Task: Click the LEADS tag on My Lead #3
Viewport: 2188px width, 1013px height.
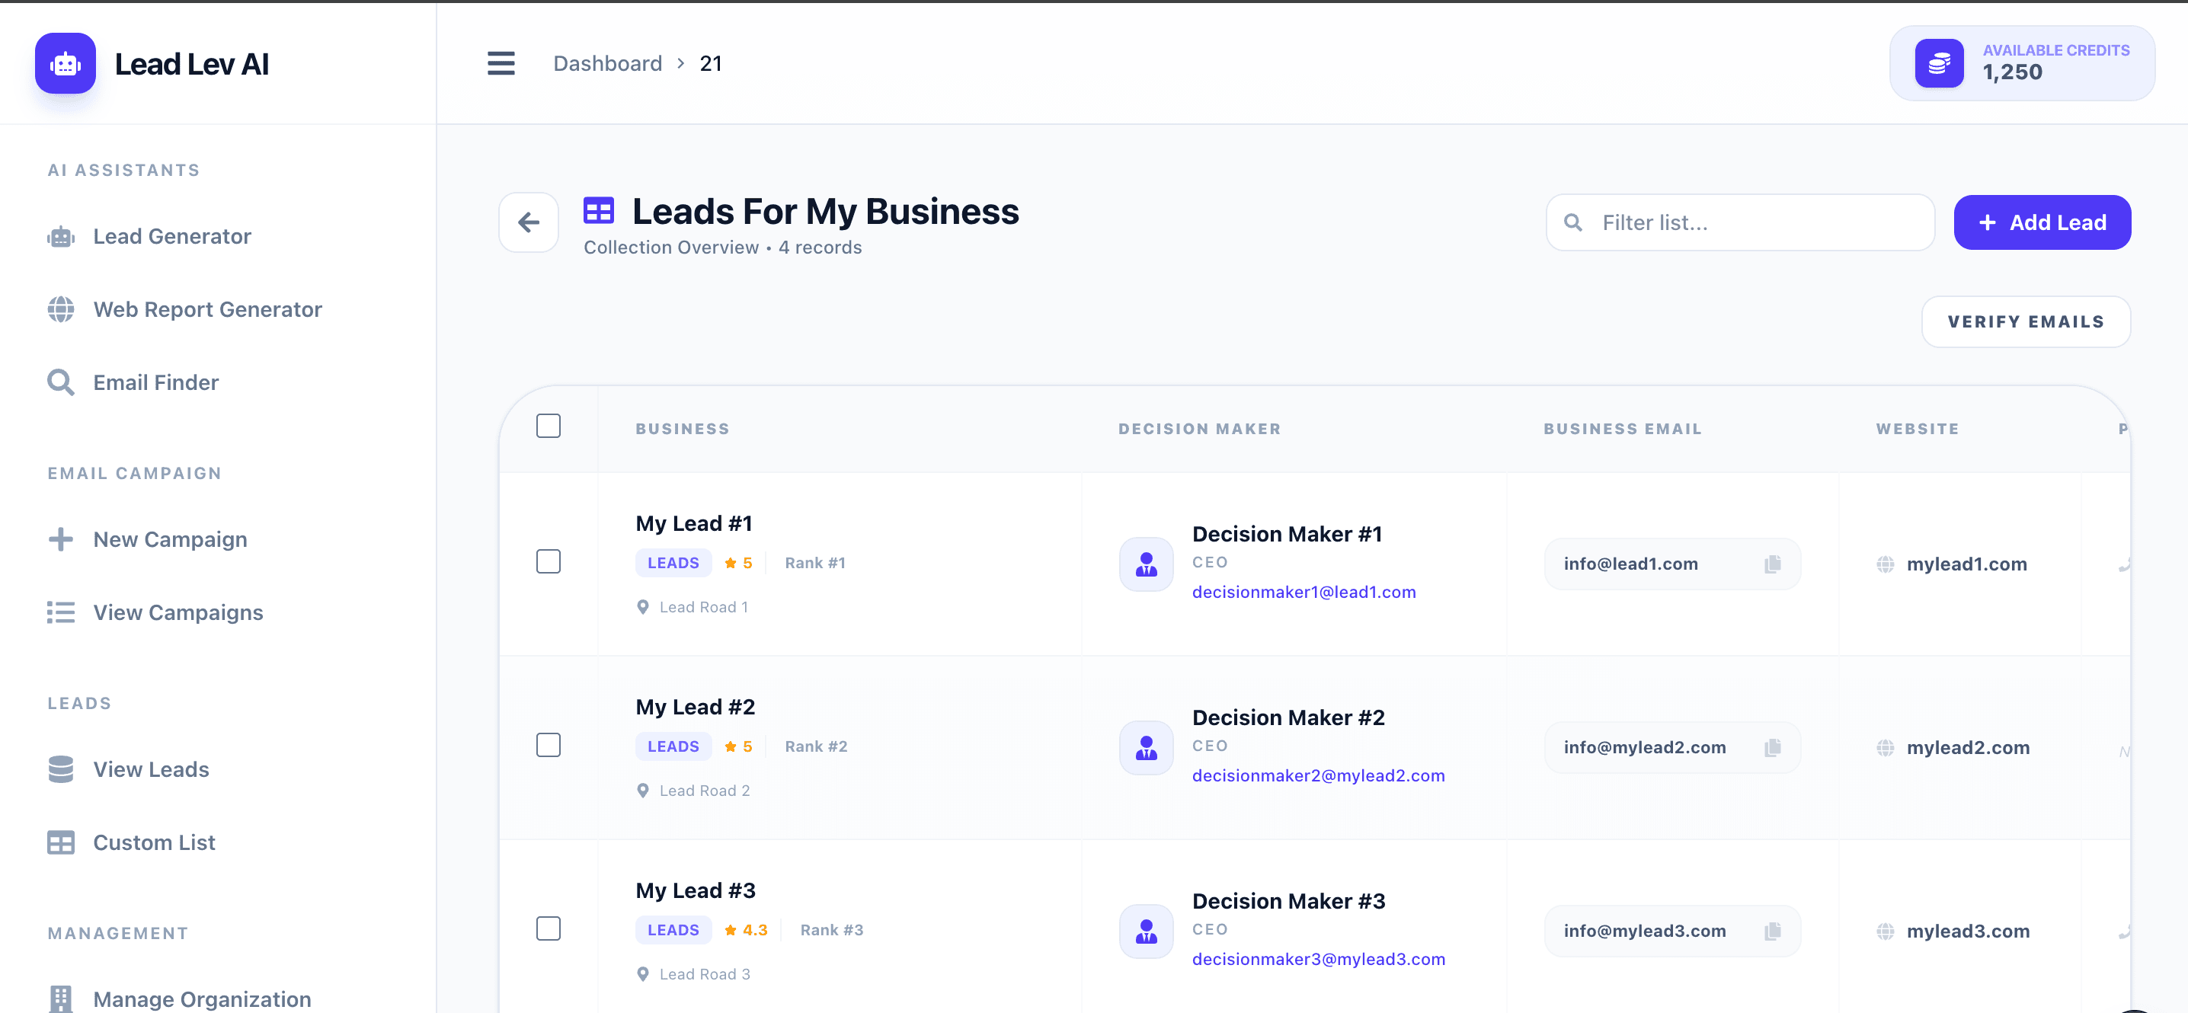Action: coord(673,930)
